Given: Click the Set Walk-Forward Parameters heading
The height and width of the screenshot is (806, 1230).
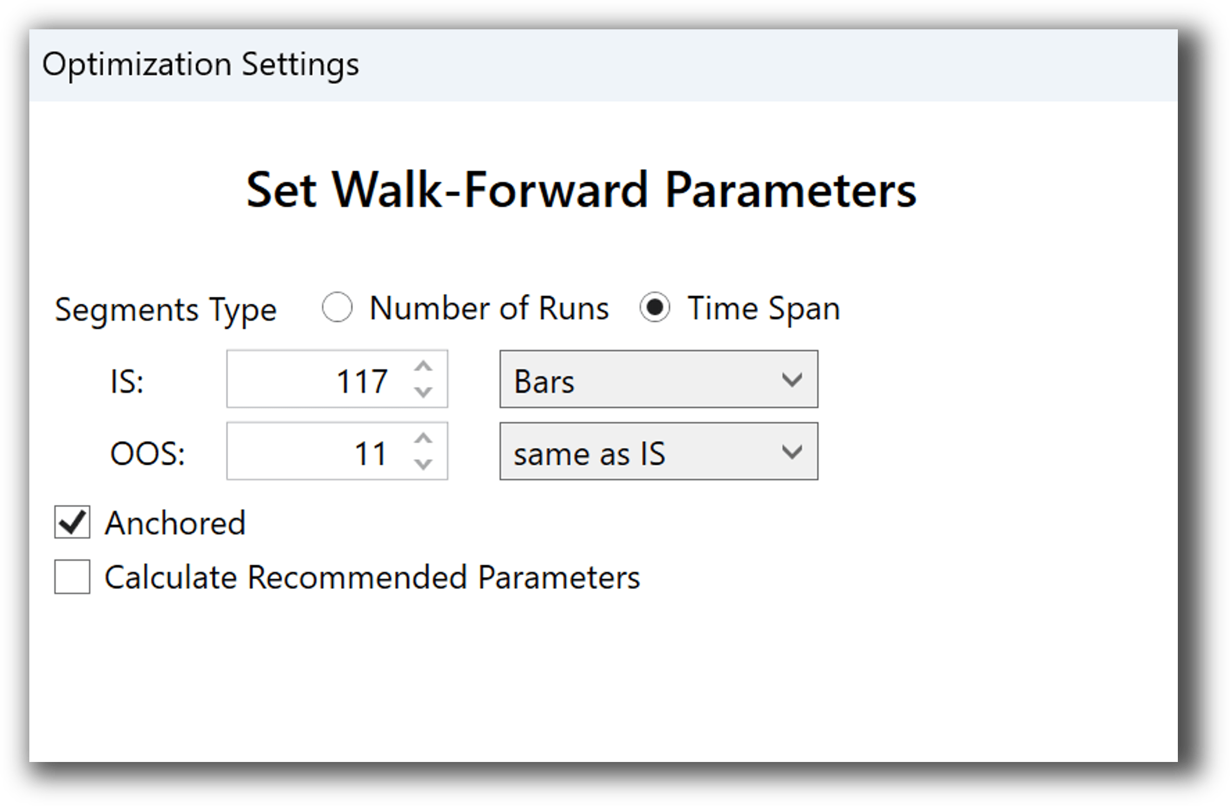Looking at the screenshot, I should pyautogui.click(x=581, y=190).
